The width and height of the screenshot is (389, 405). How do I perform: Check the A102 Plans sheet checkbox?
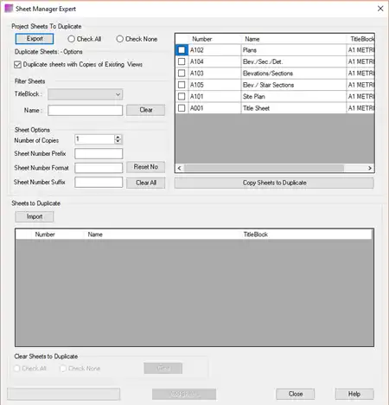(x=182, y=50)
